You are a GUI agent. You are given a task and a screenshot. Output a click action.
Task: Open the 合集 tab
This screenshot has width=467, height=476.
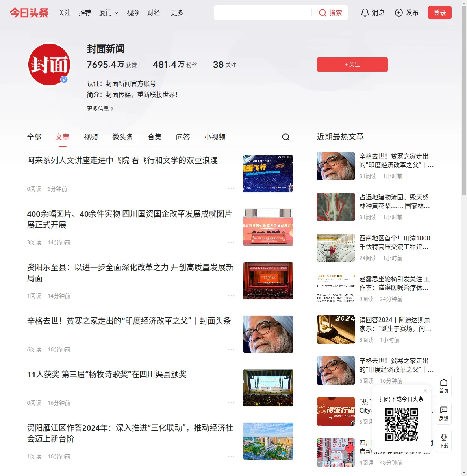click(155, 137)
